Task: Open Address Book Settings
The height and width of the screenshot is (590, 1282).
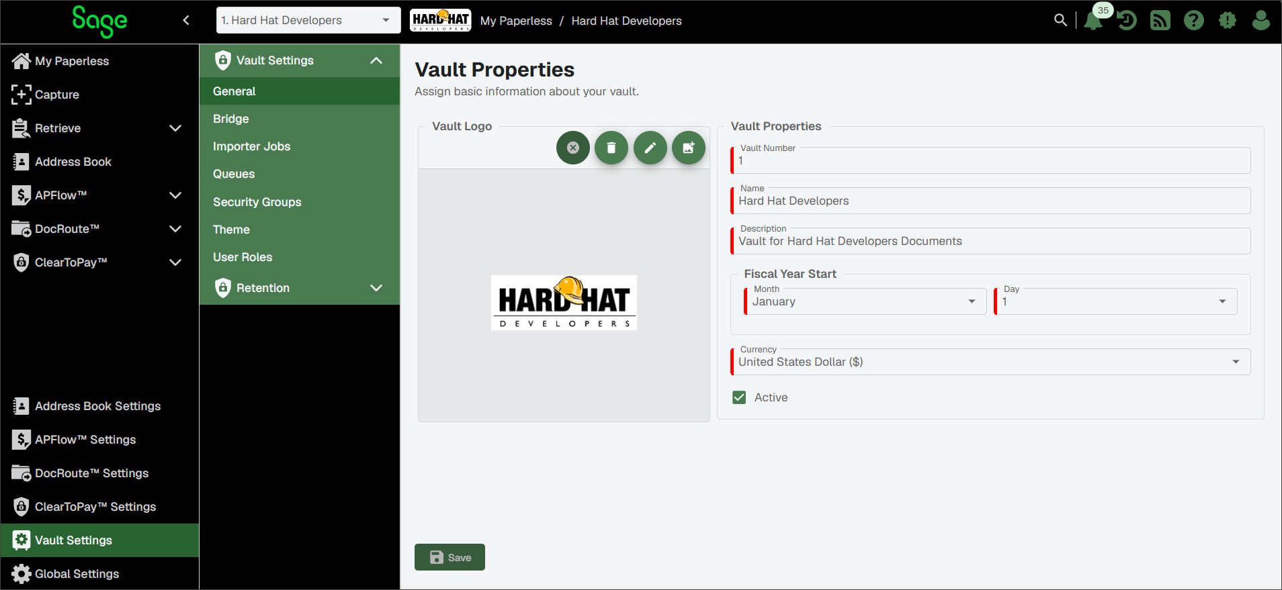Action: coord(99,406)
